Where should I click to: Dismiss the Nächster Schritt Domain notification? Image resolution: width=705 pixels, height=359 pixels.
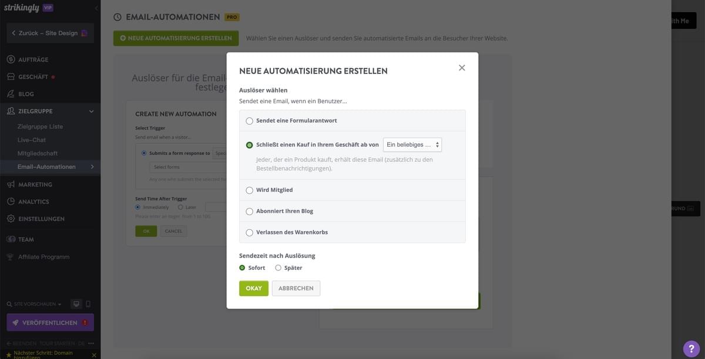tap(92, 354)
